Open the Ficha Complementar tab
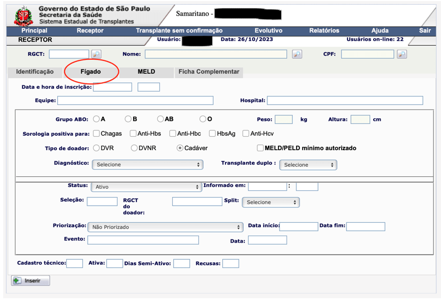 208,72
